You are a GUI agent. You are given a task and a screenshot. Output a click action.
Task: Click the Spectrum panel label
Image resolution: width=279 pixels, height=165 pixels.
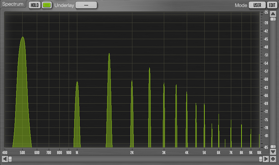13,5
